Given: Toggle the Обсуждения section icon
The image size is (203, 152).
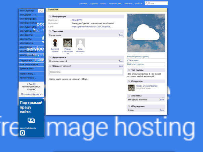Looking at the screenshot, I should pyautogui.click(x=129, y=106).
